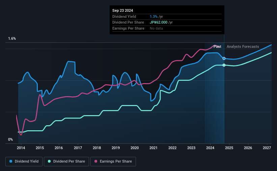Screen dimensions: 277x171
Task: Click the Sep 23 2024 tooltip date
Action: coord(122,10)
